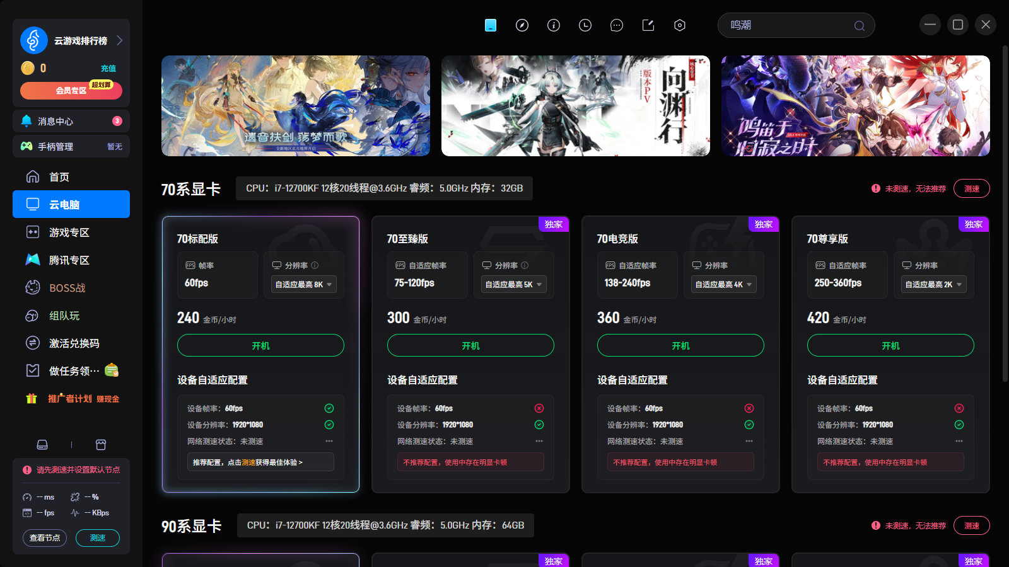Click the search magnifier icon
Screen dimensions: 1009x567
860,26
